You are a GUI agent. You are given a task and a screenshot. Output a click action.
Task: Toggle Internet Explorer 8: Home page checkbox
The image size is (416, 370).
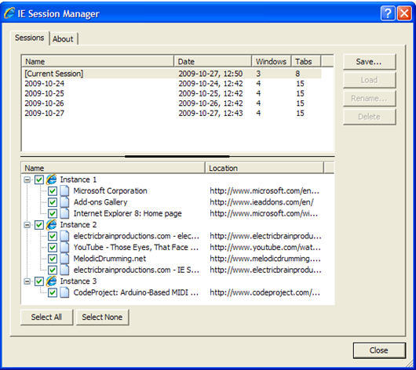(x=53, y=213)
